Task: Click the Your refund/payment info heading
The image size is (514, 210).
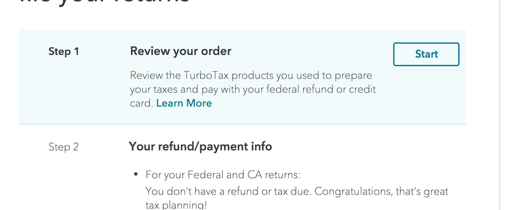Action: 200,147
